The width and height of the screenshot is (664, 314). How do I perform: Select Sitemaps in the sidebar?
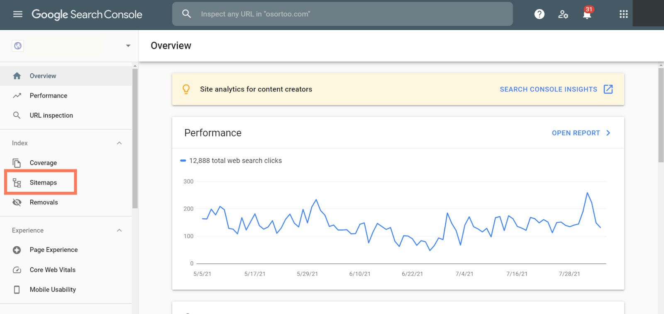click(43, 183)
